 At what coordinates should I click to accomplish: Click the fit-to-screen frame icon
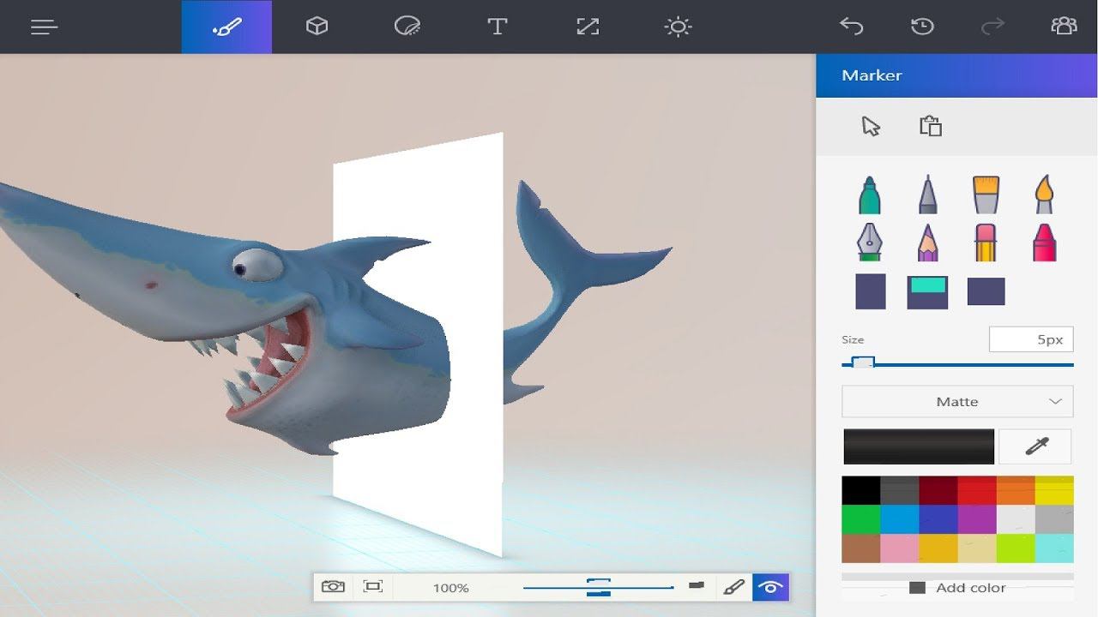(372, 587)
